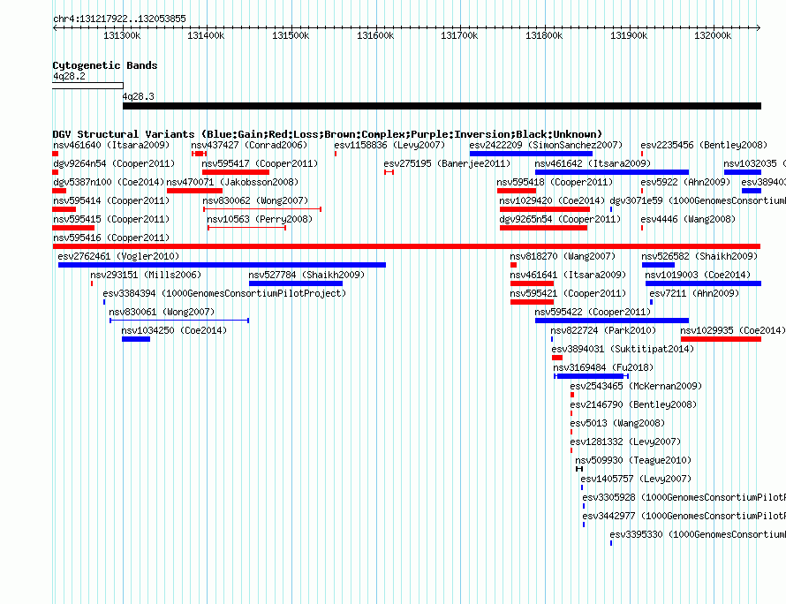Click the dgv9265n54 (Cooper2011) label
The height and width of the screenshot is (604, 786).
pyautogui.click(x=560, y=219)
